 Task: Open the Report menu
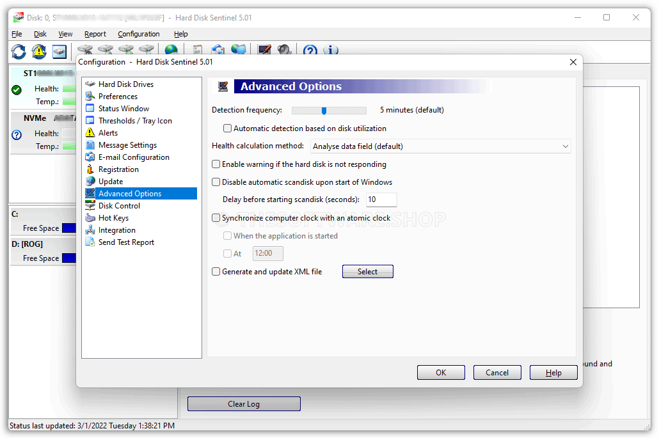point(95,34)
